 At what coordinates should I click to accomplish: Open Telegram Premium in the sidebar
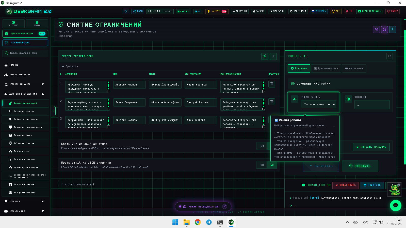pyautogui.click(x=25, y=143)
